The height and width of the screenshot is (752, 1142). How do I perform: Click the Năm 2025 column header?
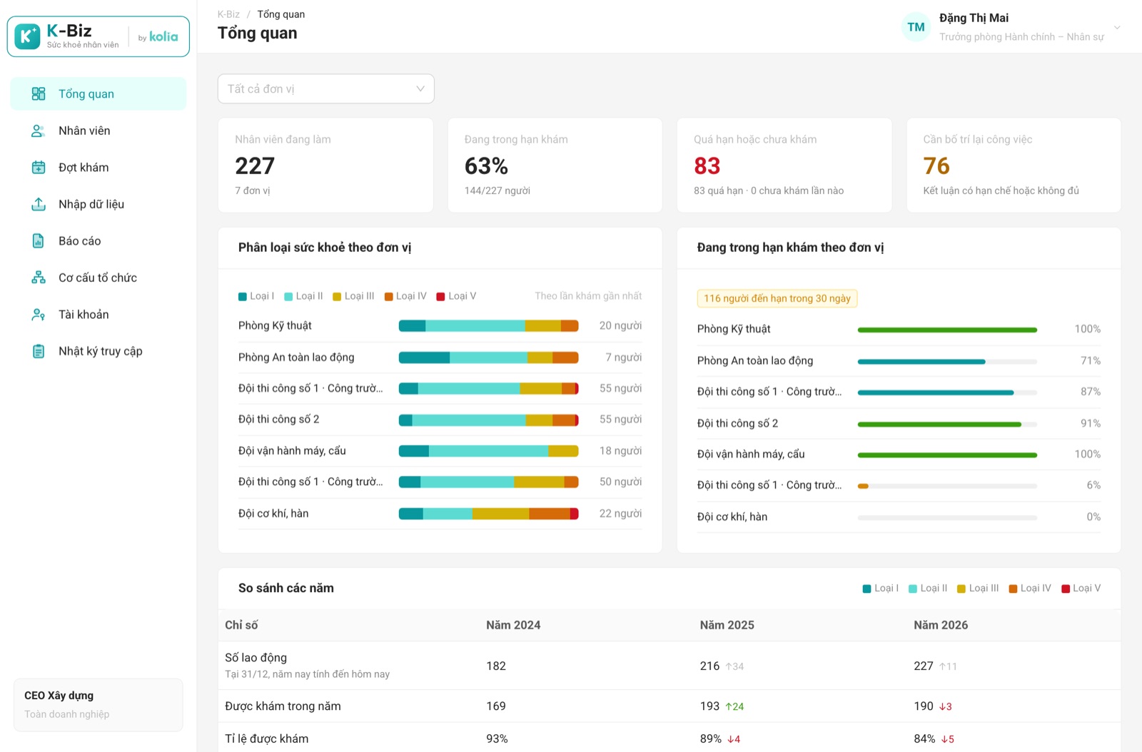pyautogui.click(x=727, y=625)
